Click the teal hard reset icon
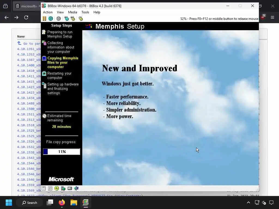This screenshot has width=279, height=209. [51, 19]
